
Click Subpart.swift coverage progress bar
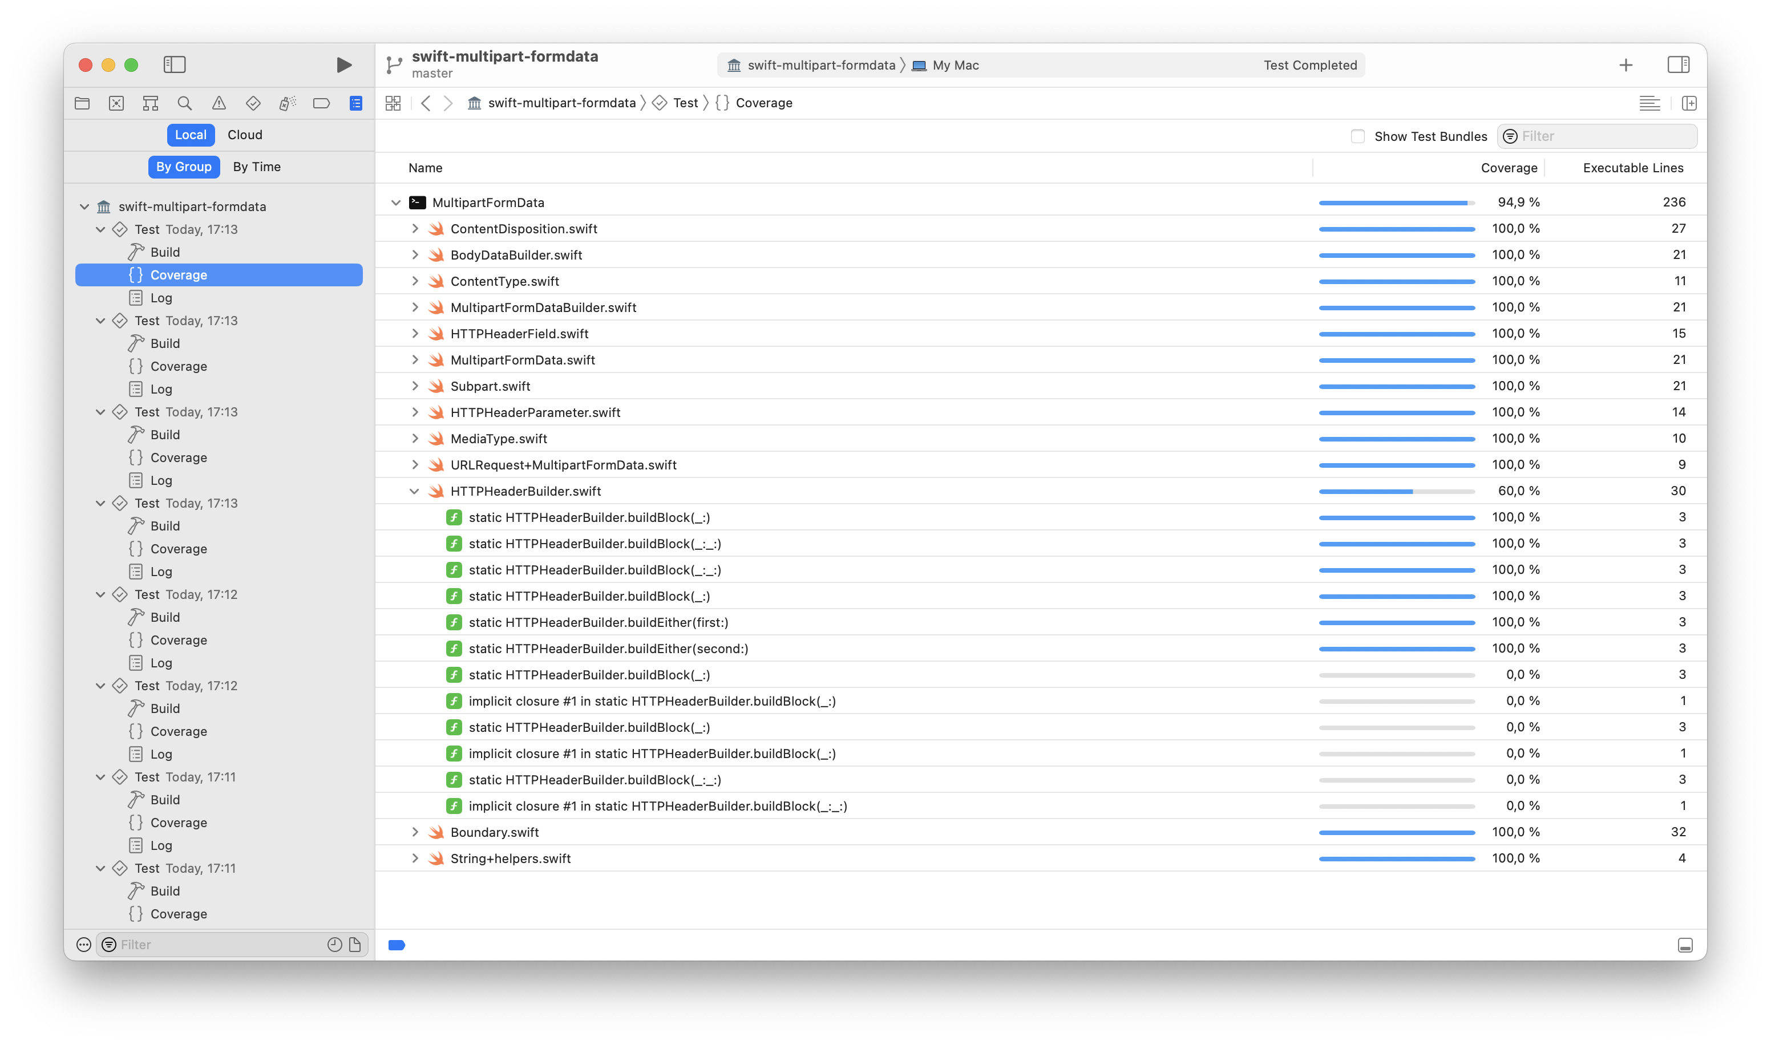[1397, 386]
